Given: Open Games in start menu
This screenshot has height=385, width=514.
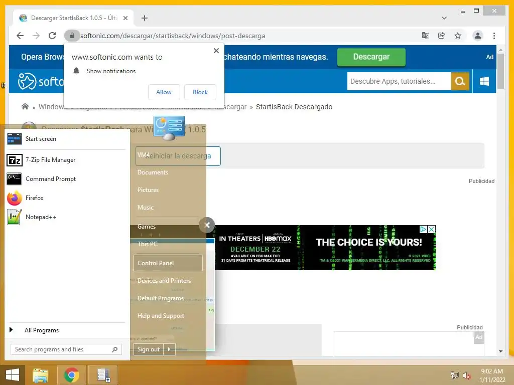Looking at the screenshot, I should click(147, 227).
